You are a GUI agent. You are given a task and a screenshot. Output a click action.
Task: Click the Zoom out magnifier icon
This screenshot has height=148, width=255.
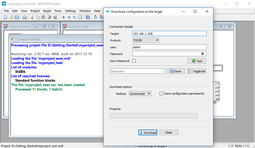69,17
